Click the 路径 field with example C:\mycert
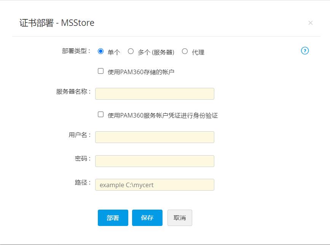The height and width of the screenshot is (245, 330). 155,185
